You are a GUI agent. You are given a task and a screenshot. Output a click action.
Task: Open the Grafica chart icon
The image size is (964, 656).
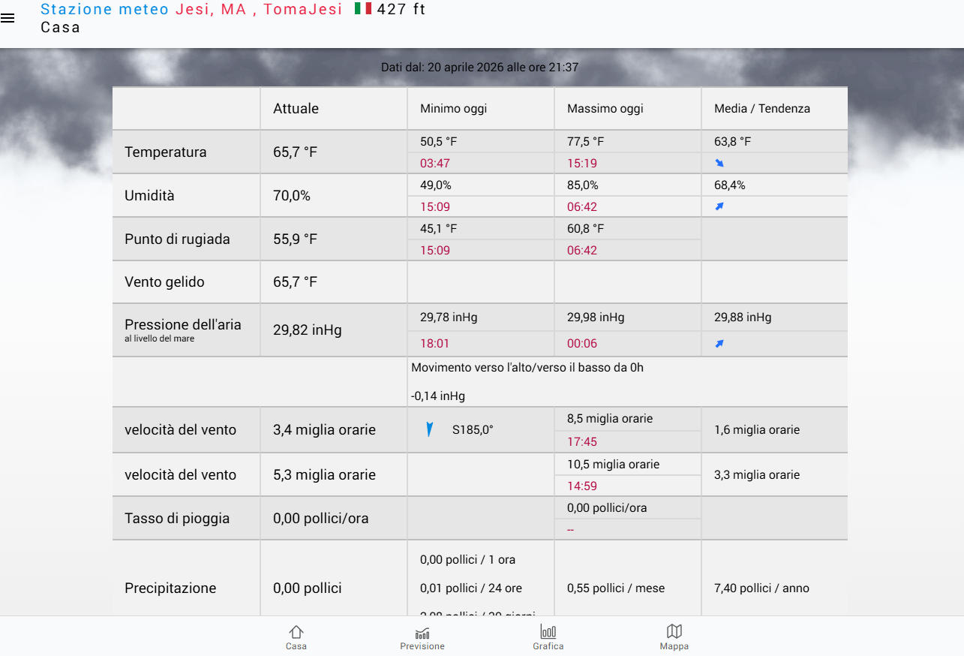[x=548, y=632]
